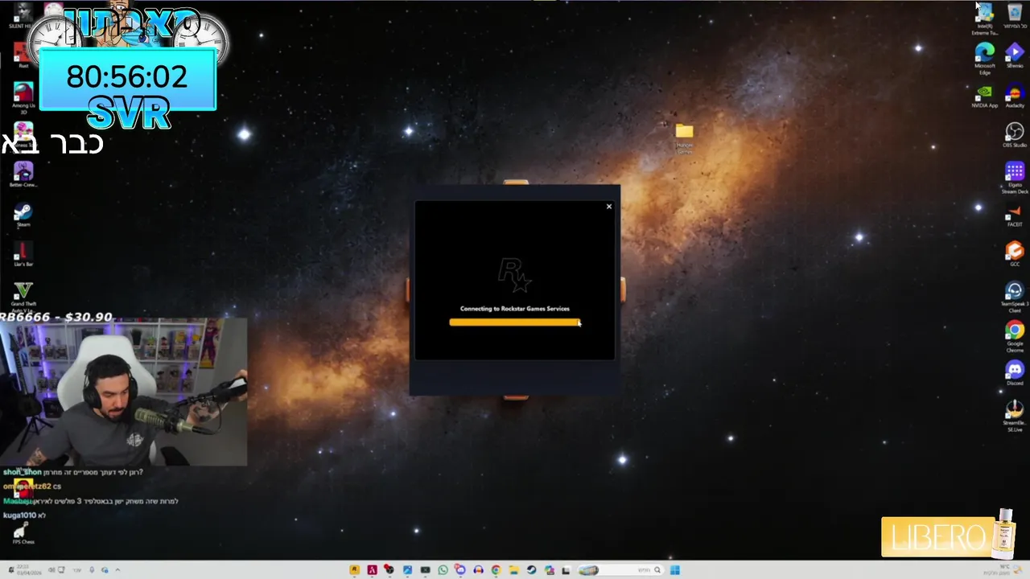The width and height of the screenshot is (1030, 579).
Task: Open the Google Chrome desktop shortcut
Action: 1015,337
